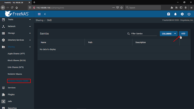Viewport: 194px width, 109px height.
Task: Click the Plugins puzzle icon
Action: click(x=3, y=94)
